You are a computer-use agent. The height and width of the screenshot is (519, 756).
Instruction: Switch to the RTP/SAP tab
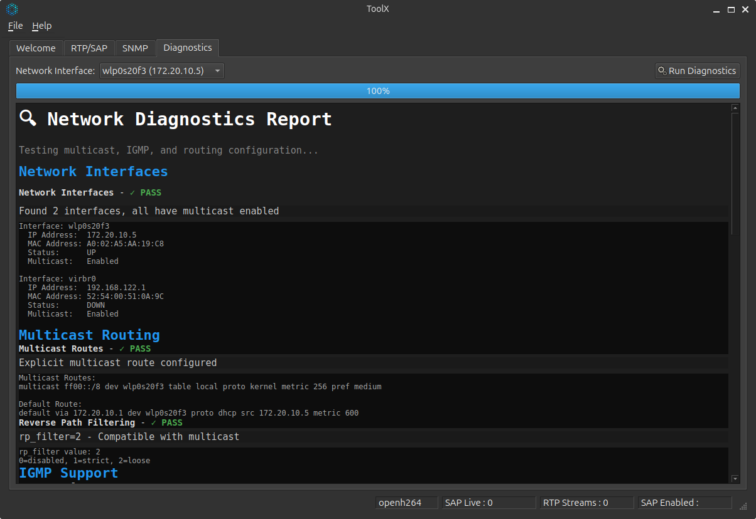coord(89,48)
